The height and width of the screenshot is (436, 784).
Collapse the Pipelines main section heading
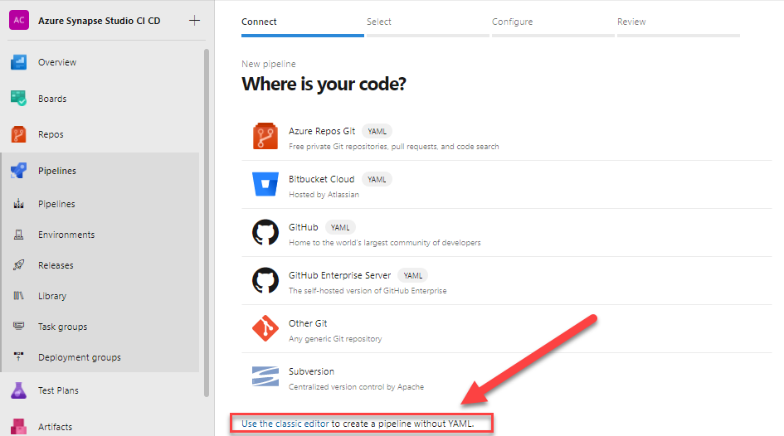[x=57, y=171]
